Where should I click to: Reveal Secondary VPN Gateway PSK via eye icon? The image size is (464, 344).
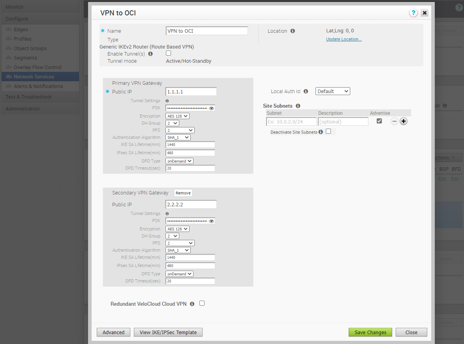click(211, 221)
